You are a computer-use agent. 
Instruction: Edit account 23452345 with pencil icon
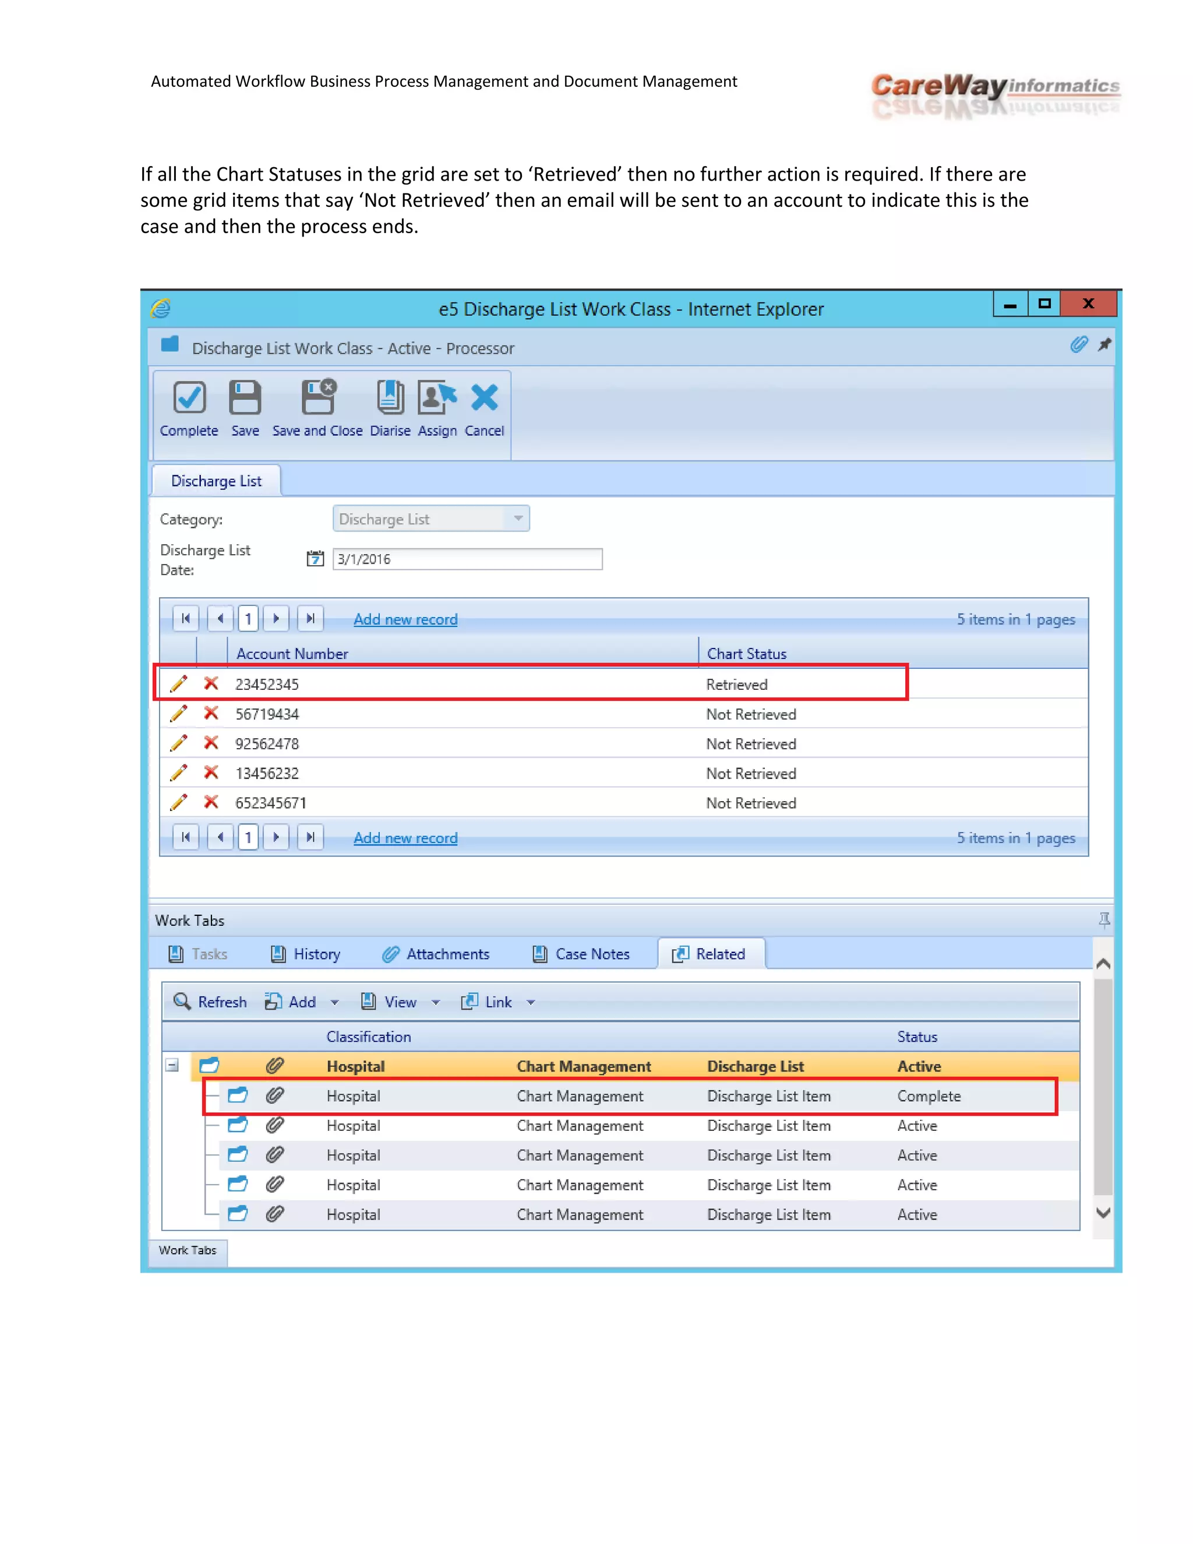[x=179, y=683]
